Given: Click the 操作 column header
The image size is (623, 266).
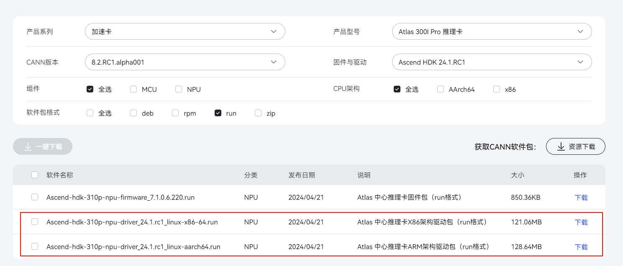Looking at the screenshot, I should [x=580, y=175].
